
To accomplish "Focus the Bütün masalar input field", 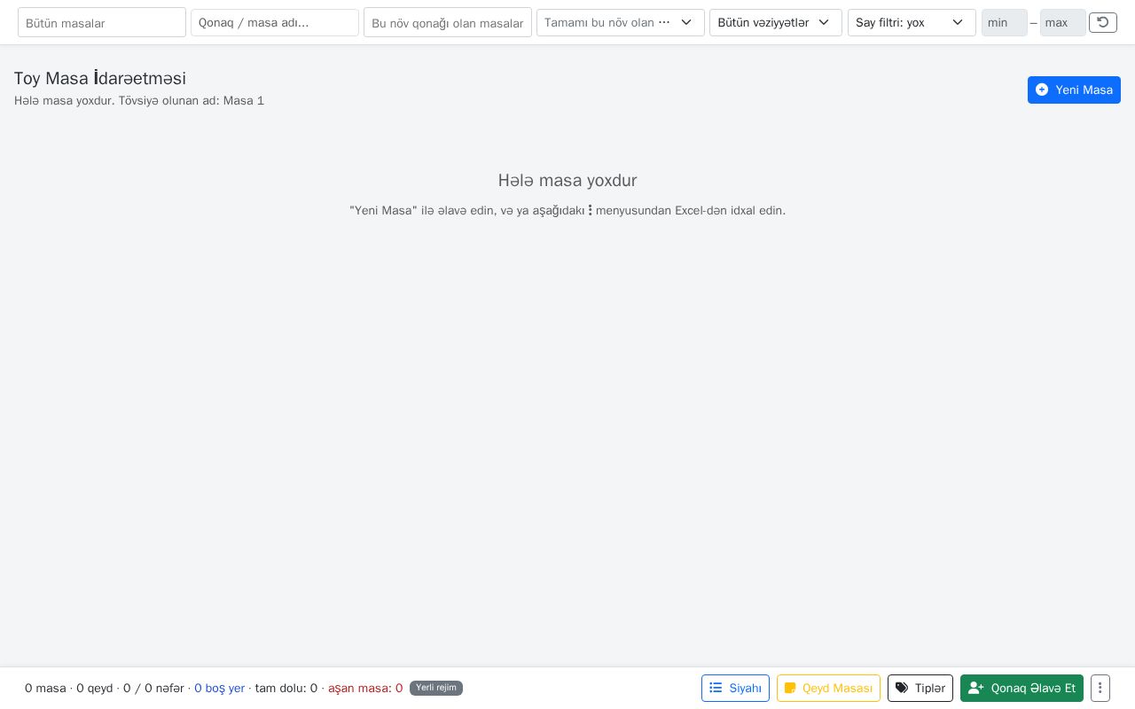I will pyautogui.click(x=102, y=23).
